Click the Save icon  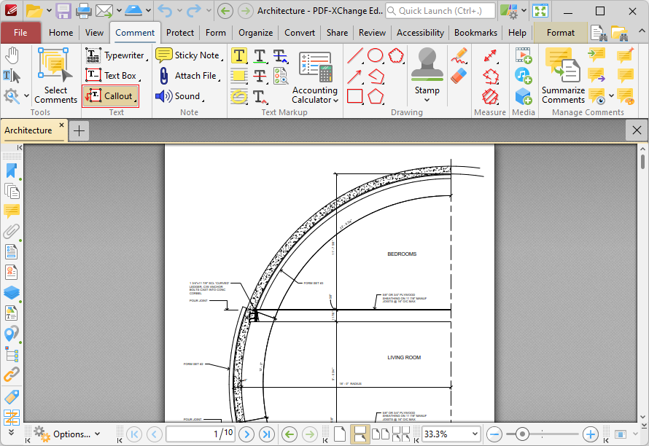pos(63,11)
